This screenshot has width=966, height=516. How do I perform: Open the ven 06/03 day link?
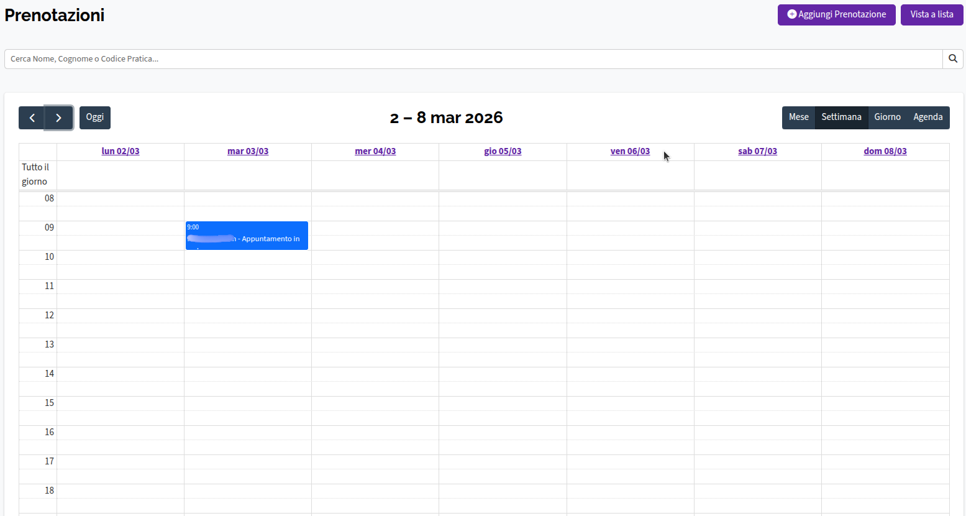pos(630,150)
